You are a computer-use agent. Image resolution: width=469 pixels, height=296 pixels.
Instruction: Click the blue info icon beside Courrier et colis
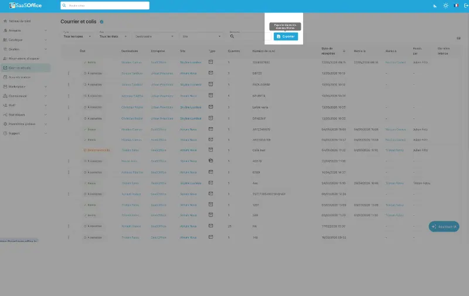click(x=101, y=22)
